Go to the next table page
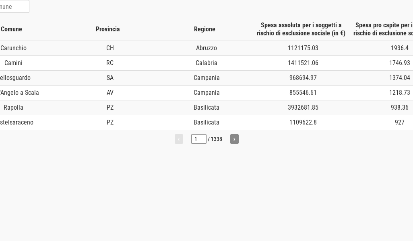 tap(234, 139)
